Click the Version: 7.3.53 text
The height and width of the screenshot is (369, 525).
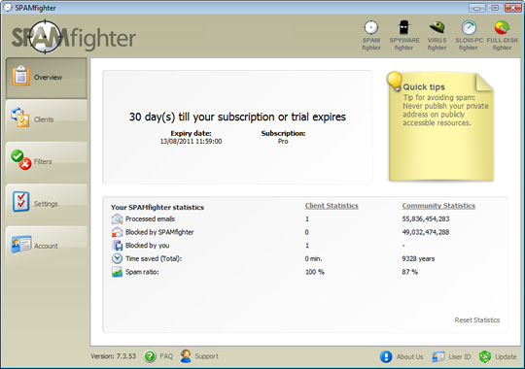pos(113,356)
